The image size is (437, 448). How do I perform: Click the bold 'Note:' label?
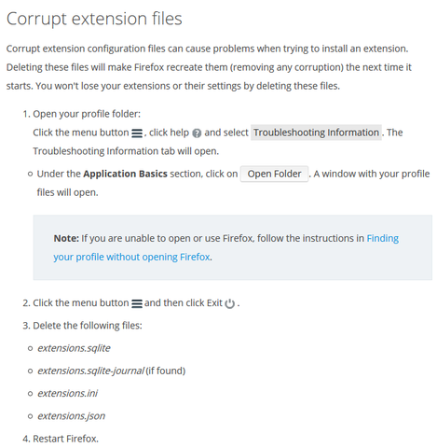tap(66, 238)
